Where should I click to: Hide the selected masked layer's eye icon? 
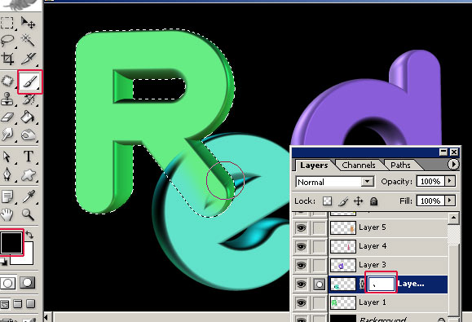[x=301, y=284]
